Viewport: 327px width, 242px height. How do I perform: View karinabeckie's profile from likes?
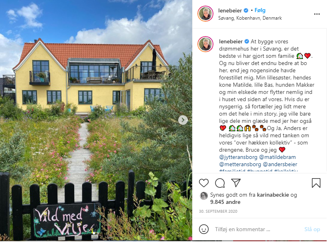pos(273,195)
